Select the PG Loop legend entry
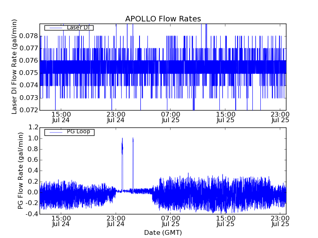Viewport: 318px width, 238px height. pos(78,132)
